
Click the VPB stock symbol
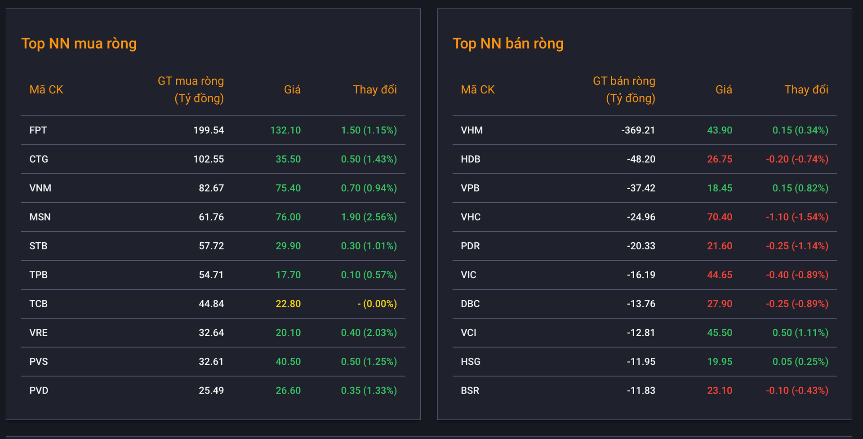pyautogui.click(x=470, y=188)
